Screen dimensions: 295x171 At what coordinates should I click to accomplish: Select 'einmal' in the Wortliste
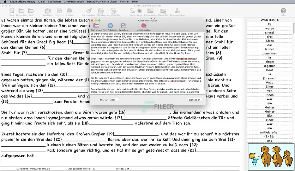[270, 33]
